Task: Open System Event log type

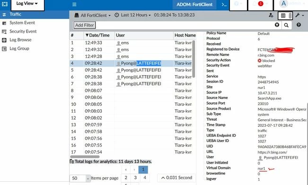Action: 22,23
